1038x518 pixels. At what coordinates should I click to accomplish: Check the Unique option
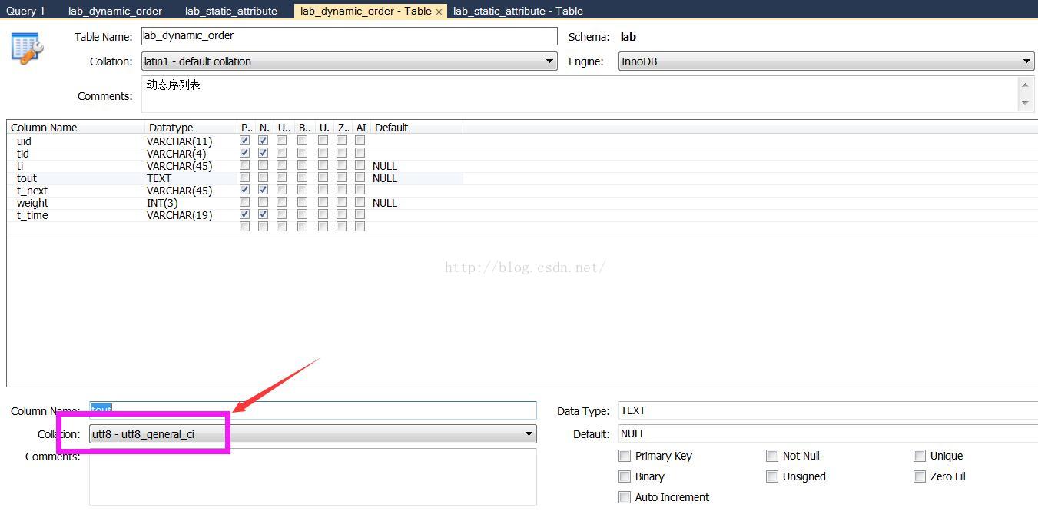point(920,456)
